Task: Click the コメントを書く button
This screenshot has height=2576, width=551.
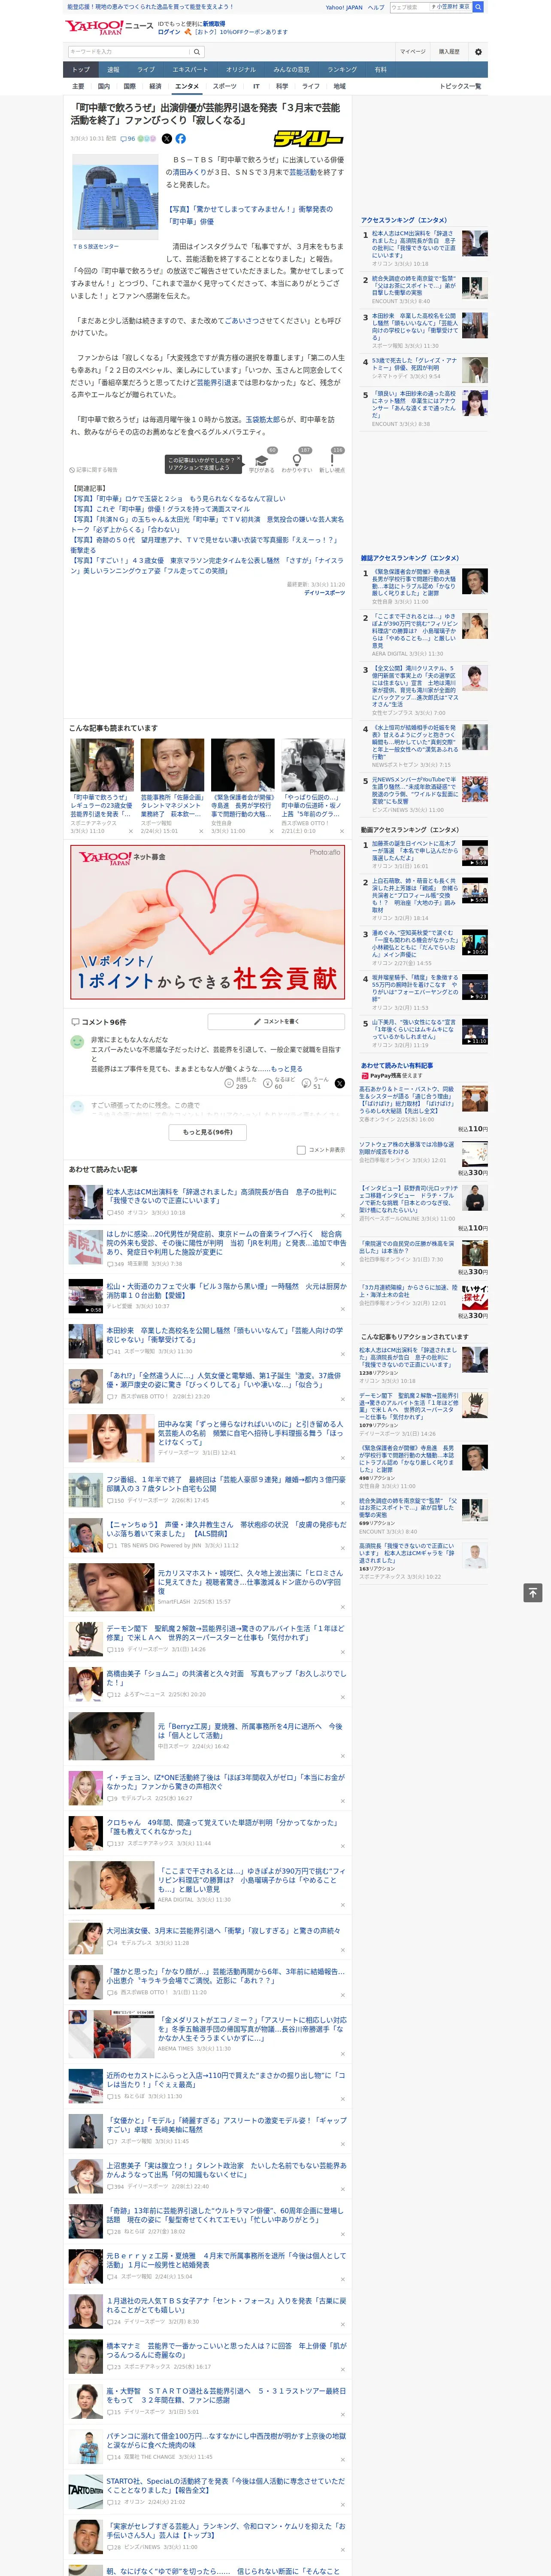Action: pyautogui.click(x=276, y=1022)
